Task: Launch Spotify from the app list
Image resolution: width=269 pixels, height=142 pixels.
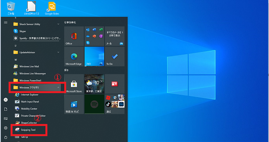Action: click(x=36, y=38)
